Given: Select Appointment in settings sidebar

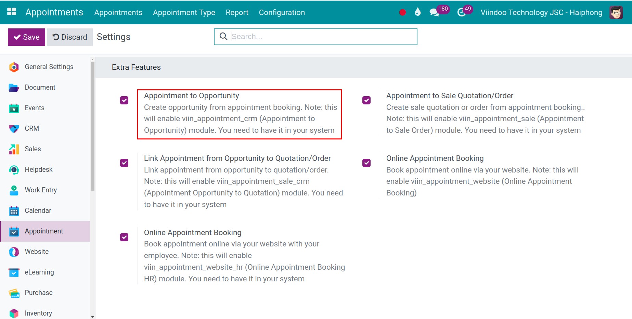Looking at the screenshot, I should point(45,231).
